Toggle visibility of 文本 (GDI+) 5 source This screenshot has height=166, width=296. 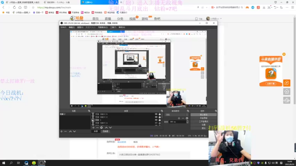[156, 114]
